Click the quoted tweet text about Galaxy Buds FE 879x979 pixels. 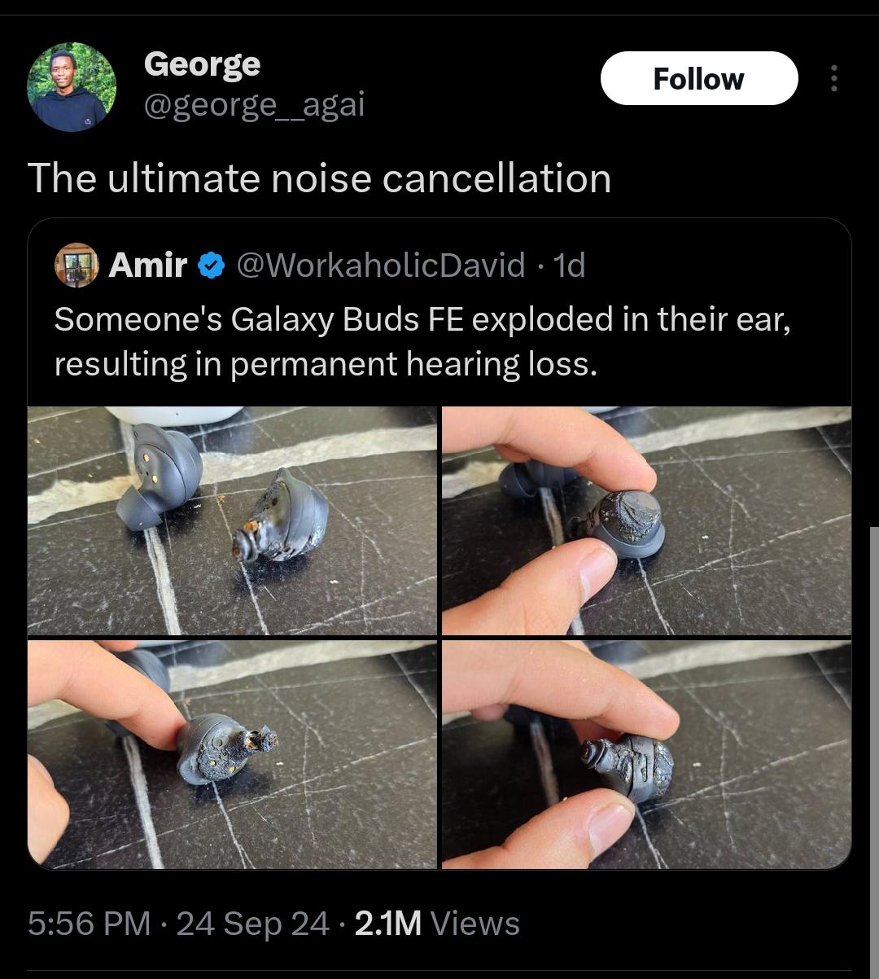422,341
